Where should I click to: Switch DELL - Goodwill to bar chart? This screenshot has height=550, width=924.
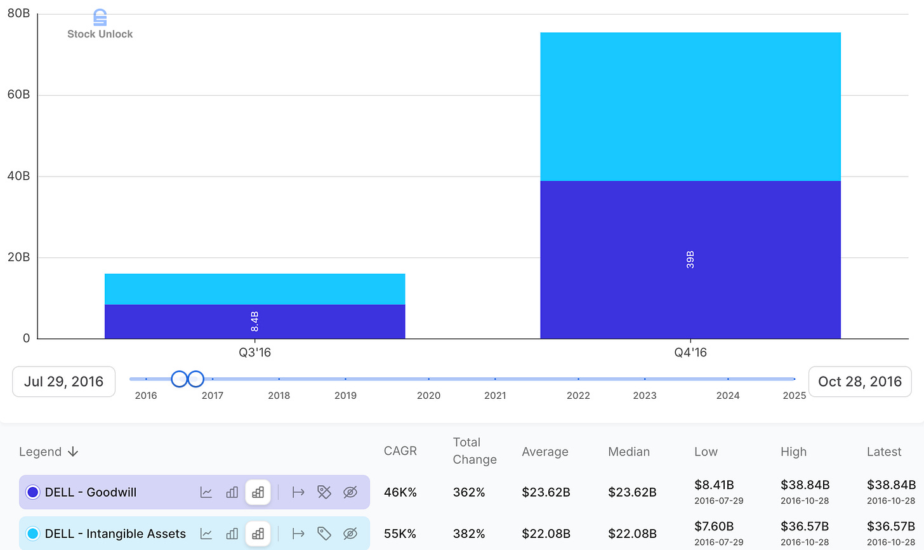(x=232, y=492)
